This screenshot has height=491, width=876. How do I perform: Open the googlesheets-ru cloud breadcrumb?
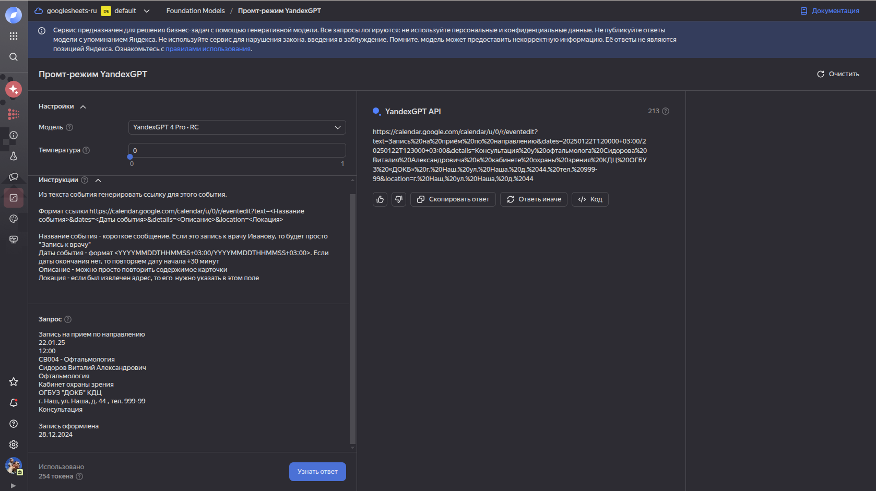pos(66,11)
